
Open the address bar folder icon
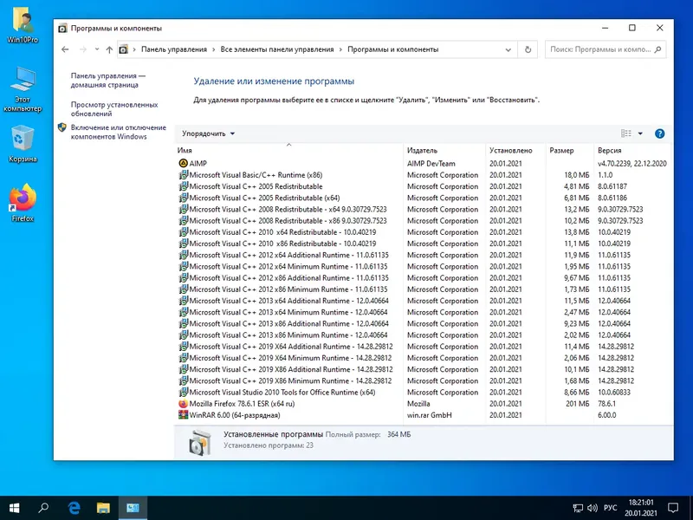click(124, 49)
